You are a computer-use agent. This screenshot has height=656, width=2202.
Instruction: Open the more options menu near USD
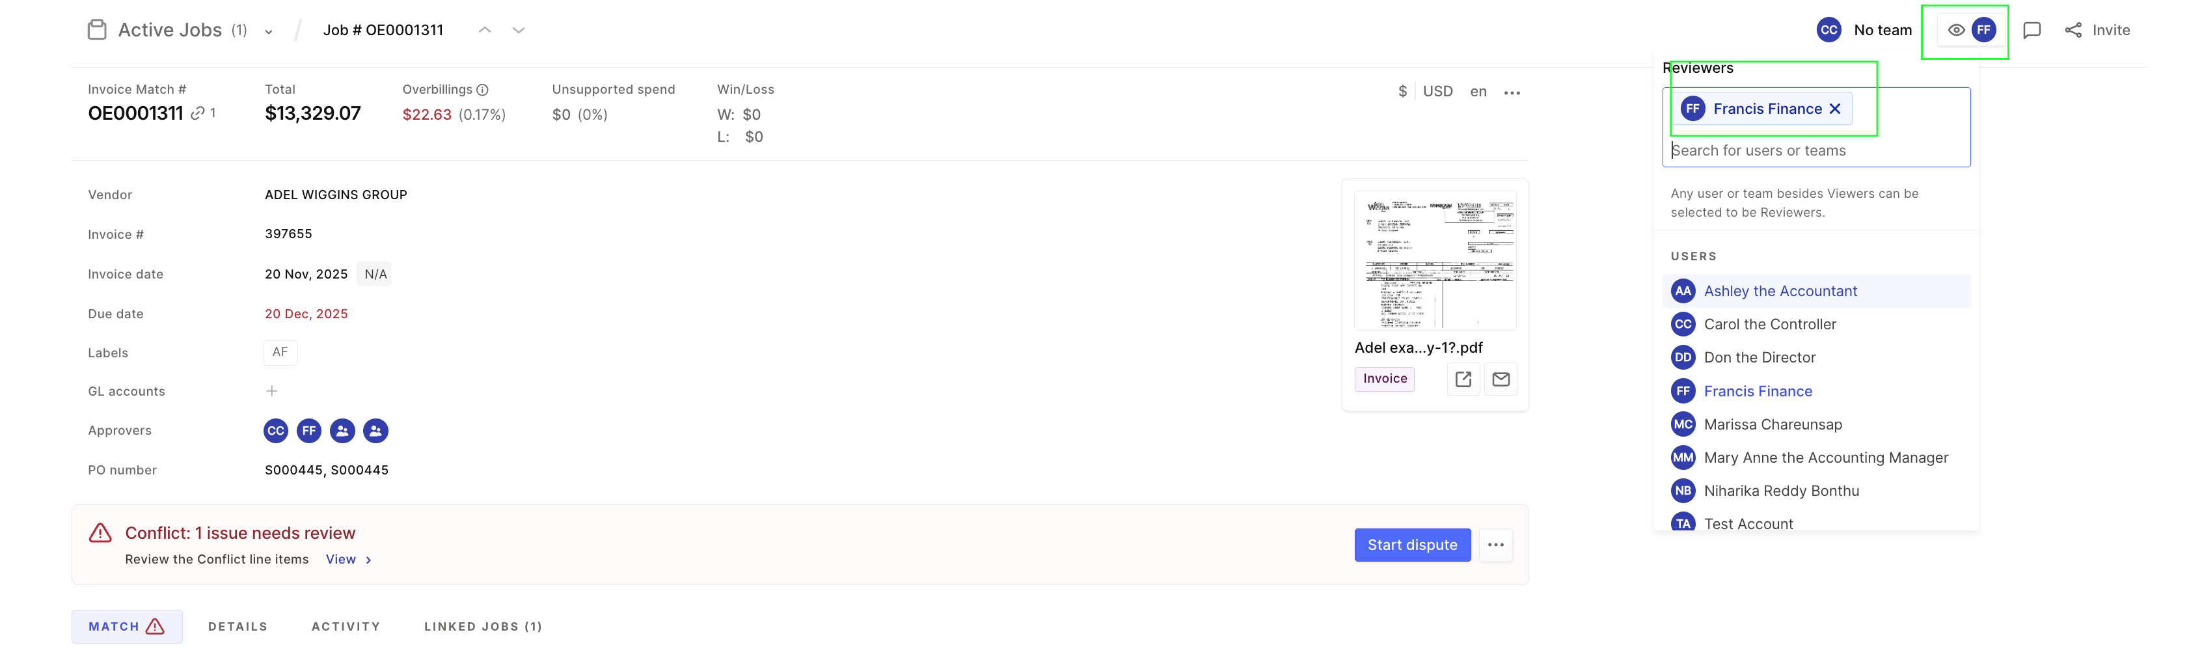pyautogui.click(x=1512, y=92)
